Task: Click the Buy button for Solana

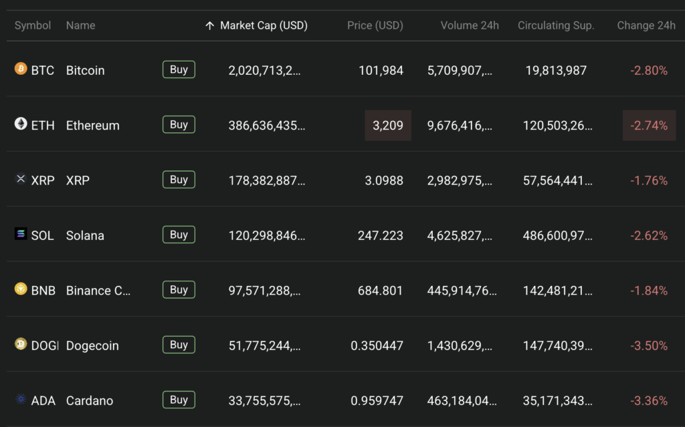Action: pyautogui.click(x=179, y=235)
